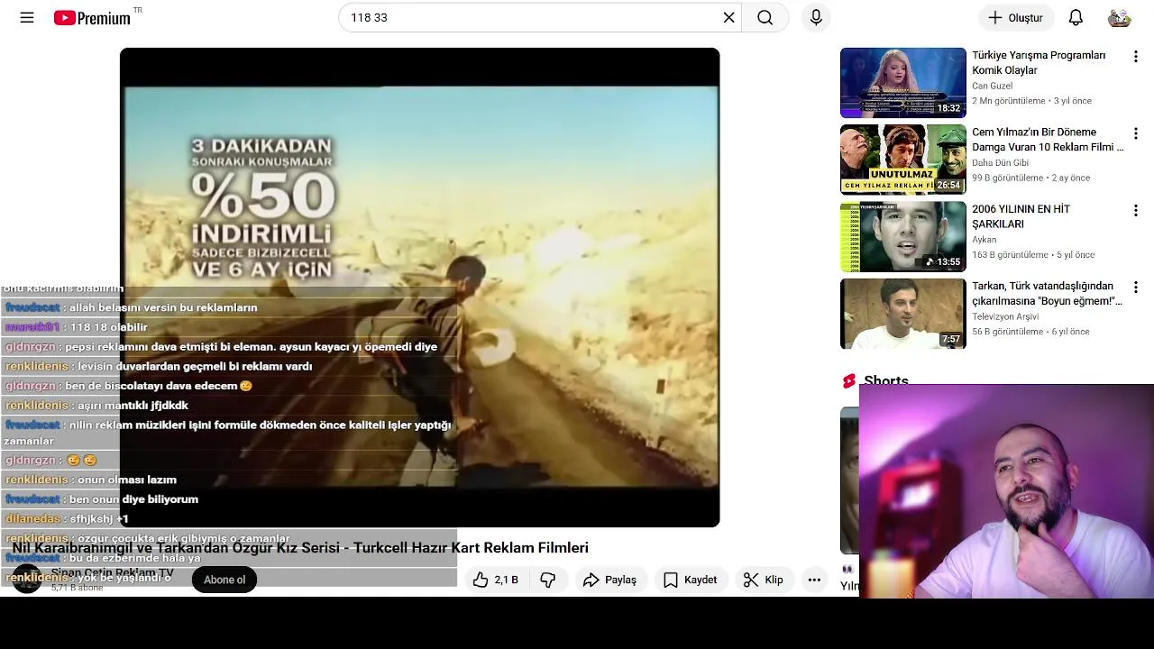Like the video with thumbs up
1154x649 pixels.
(481, 580)
